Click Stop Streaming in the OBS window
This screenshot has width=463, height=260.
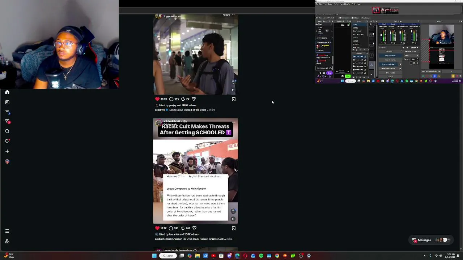click(x=390, y=56)
